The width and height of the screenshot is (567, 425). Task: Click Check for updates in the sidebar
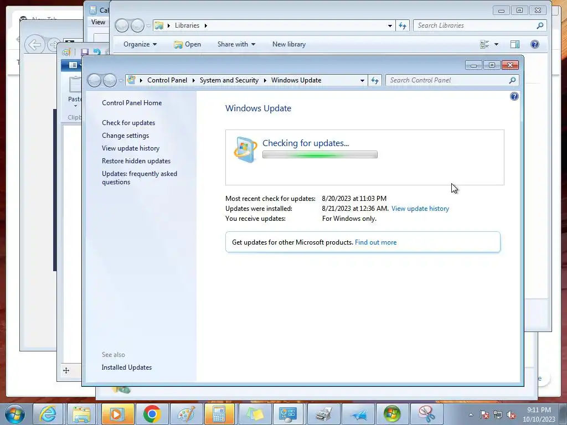point(128,123)
